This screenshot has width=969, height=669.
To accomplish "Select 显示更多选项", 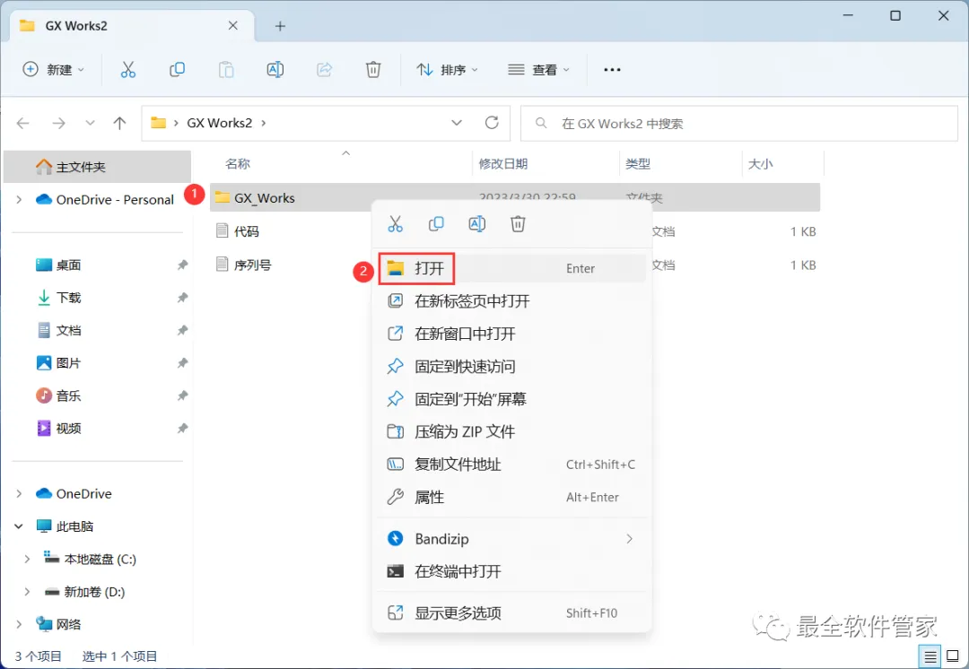I will (x=512, y=613).
